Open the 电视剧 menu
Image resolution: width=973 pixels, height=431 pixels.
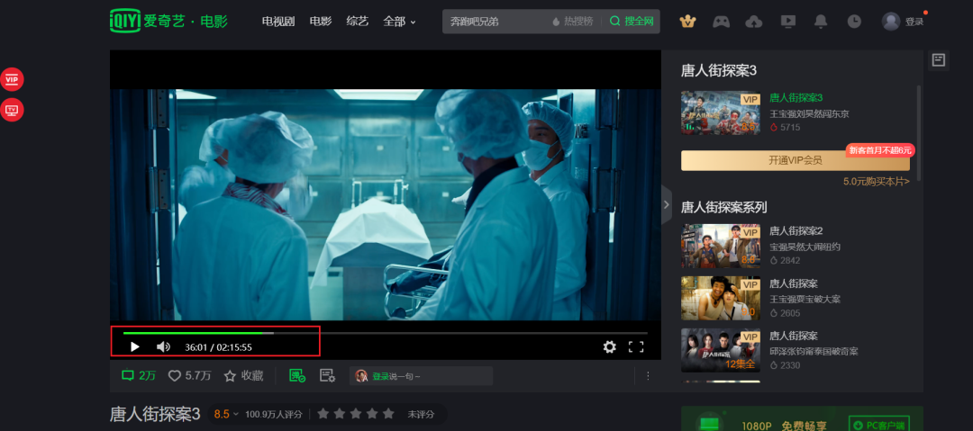(x=278, y=22)
